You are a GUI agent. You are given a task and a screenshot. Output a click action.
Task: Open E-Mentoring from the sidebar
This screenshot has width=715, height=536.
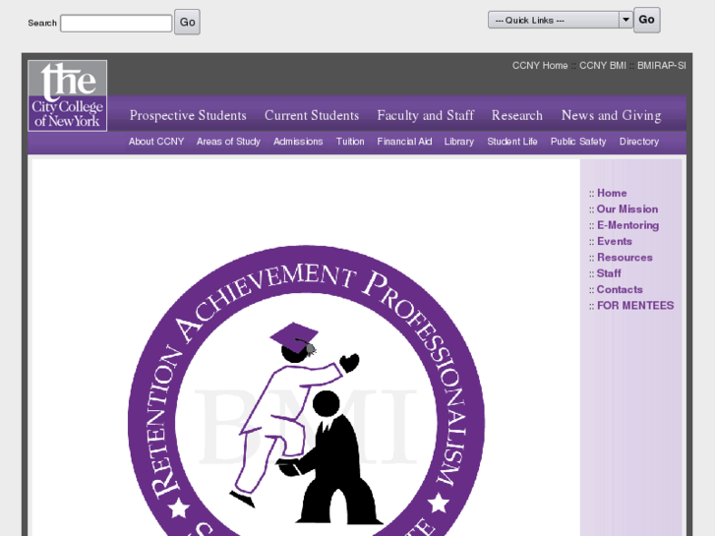627,225
